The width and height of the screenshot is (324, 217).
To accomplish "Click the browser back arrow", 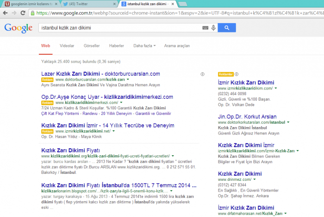I will point(6,13).
